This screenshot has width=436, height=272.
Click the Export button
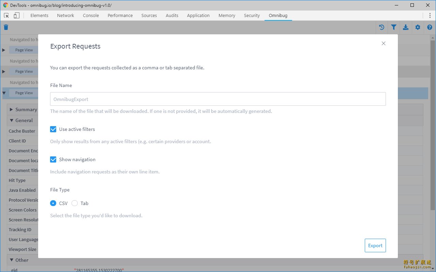point(375,245)
